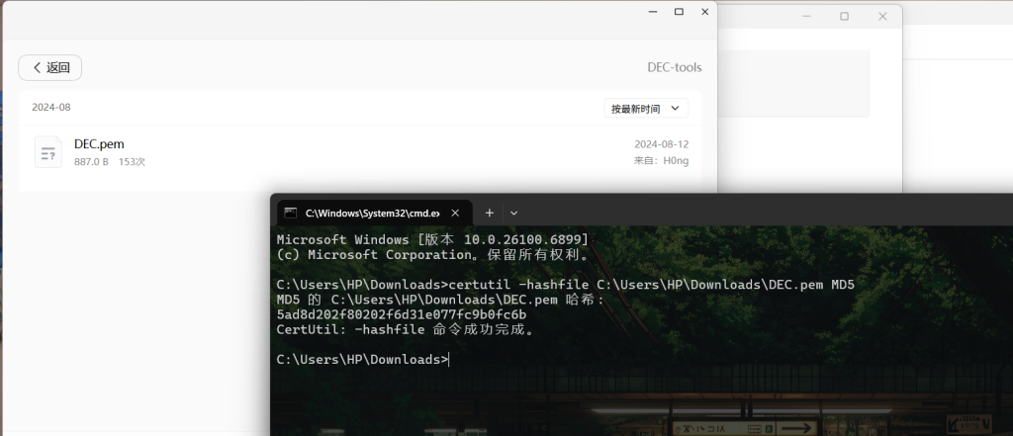Click the DEC.pem file type icon
Viewport: 1013px width, 436px height.
pyautogui.click(x=47, y=151)
